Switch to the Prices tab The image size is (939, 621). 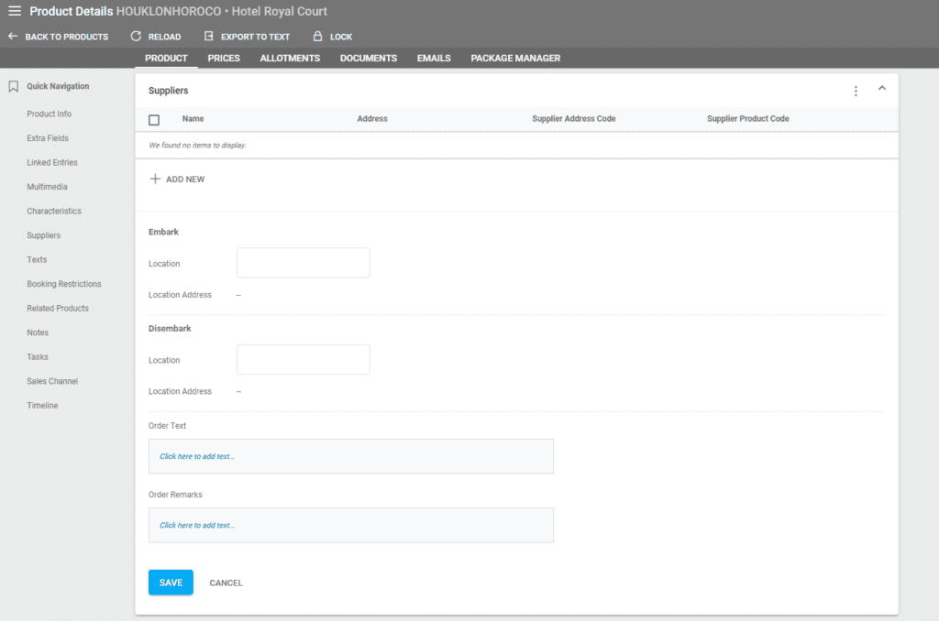[x=224, y=58]
